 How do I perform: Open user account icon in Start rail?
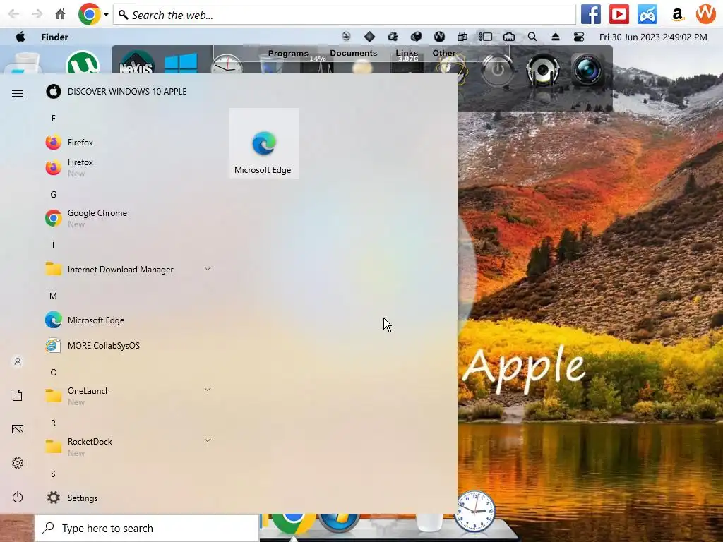pos(18,361)
